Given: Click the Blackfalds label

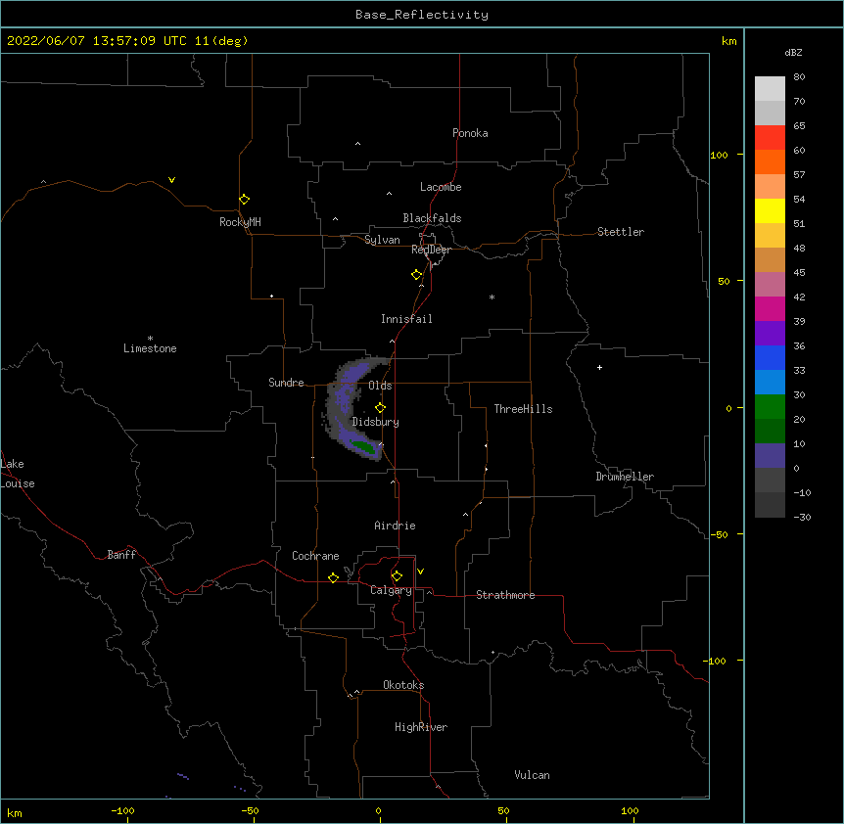Looking at the screenshot, I should pos(432,218).
